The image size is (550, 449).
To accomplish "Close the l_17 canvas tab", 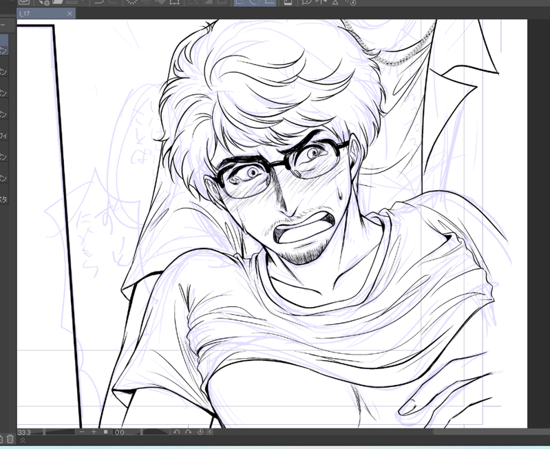I will point(70,13).
